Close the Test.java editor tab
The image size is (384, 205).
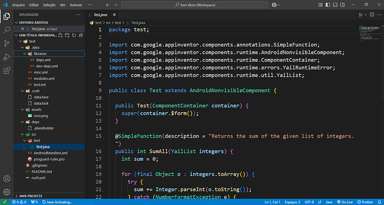(x=114, y=14)
